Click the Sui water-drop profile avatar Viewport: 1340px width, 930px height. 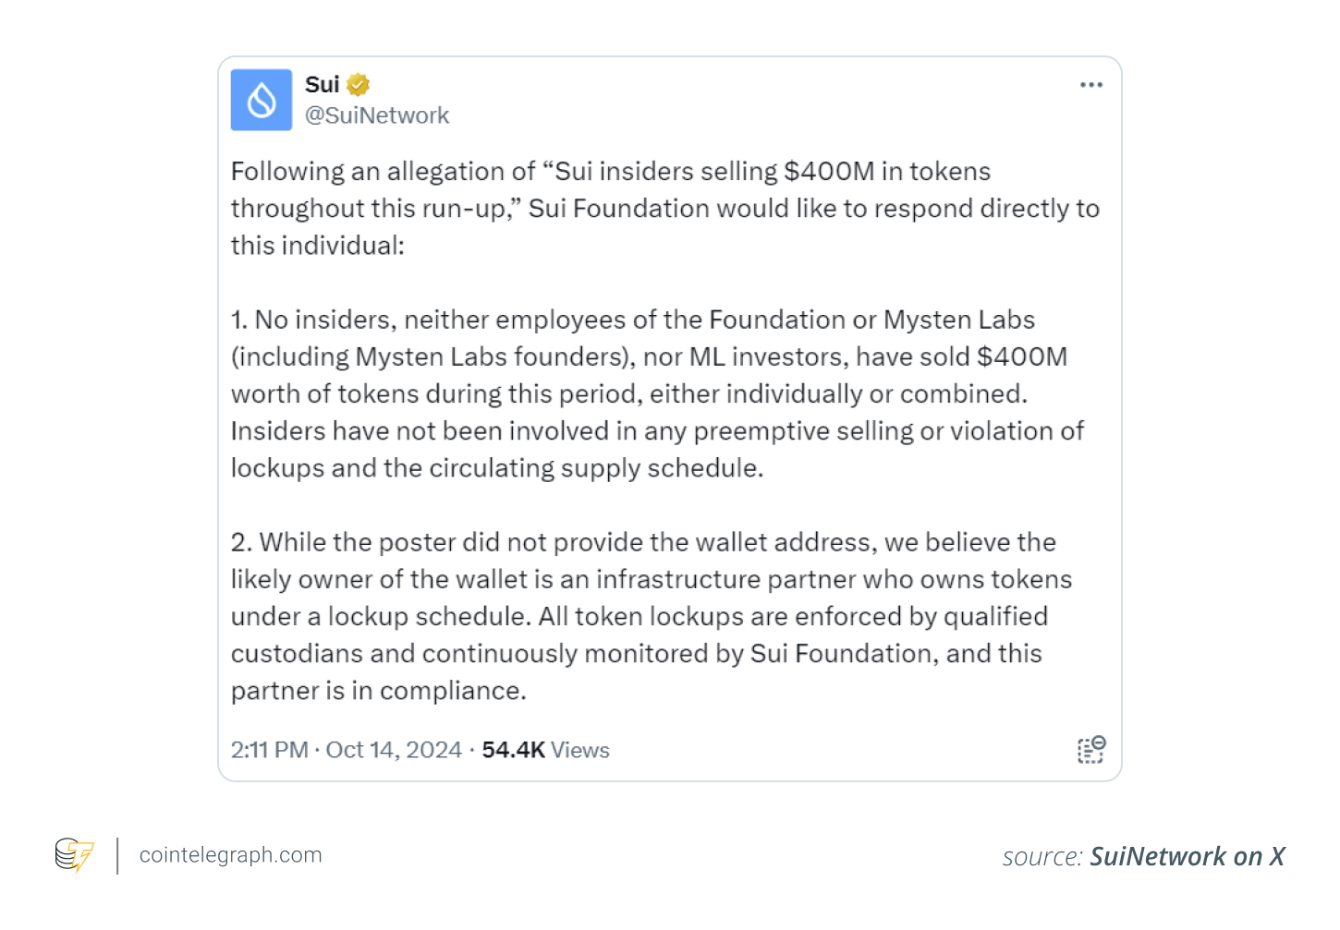tap(262, 100)
